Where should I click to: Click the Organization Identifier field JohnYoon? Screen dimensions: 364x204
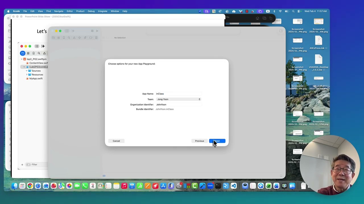(x=179, y=105)
